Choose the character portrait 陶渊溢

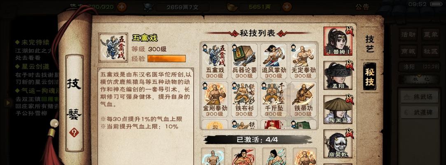[338, 109]
